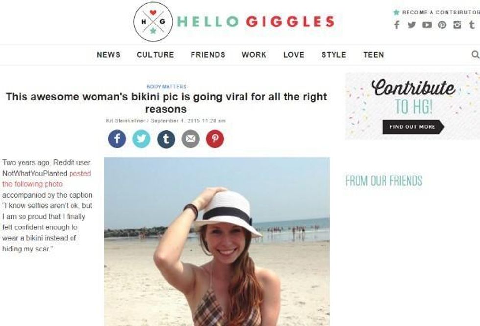Share article via teal Twitter button

[x=142, y=139]
